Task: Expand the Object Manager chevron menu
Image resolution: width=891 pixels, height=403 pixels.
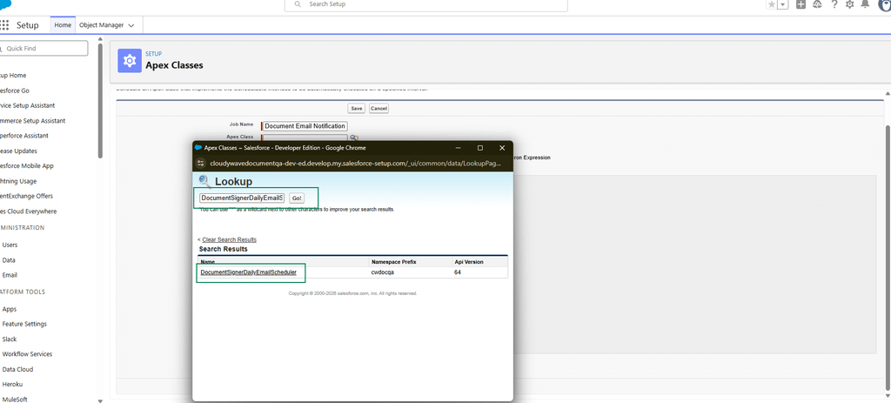Action: pyautogui.click(x=131, y=25)
